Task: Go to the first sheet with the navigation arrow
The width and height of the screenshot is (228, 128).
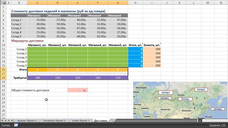Action: coord(2,121)
